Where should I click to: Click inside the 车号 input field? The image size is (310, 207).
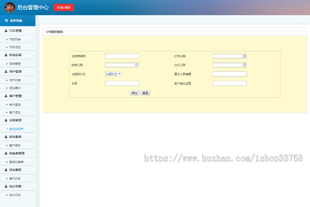pos(122,83)
